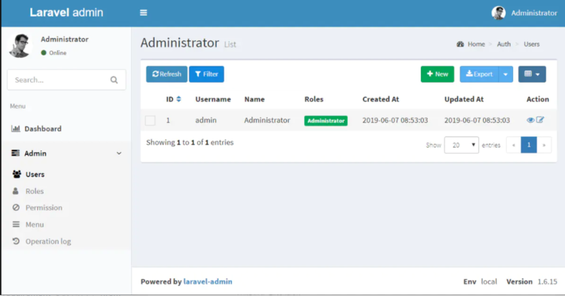
Task: Click the search magnifier icon in the sidebar
Action: 114,80
